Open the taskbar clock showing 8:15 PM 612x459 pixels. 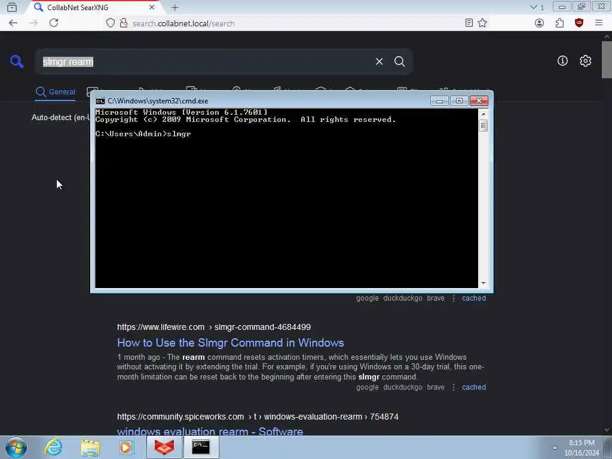582,448
